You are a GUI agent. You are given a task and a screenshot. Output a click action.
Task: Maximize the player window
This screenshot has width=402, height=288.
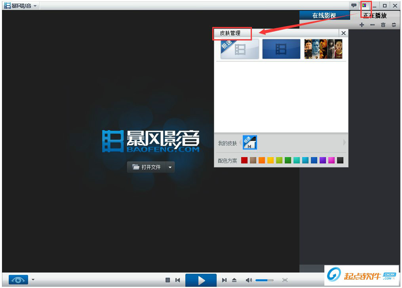(x=385, y=6)
